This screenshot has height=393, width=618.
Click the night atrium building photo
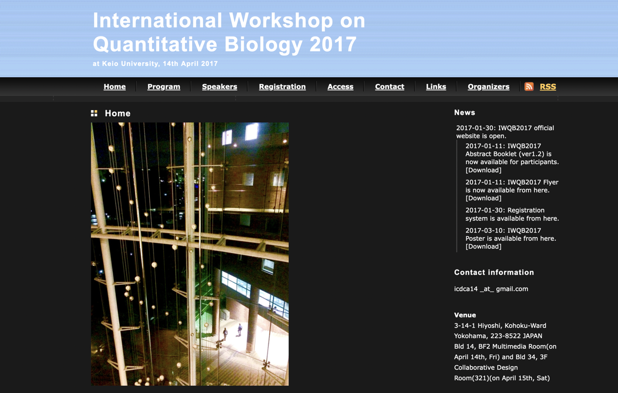tap(190, 254)
